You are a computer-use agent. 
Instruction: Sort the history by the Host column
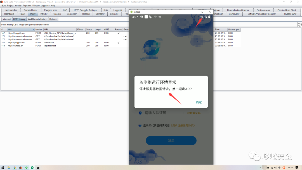pos(21,29)
